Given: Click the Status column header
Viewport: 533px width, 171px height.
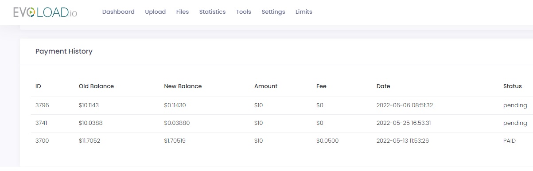Looking at the screenshot, I should pyautogui.click(x=513, y=86).
